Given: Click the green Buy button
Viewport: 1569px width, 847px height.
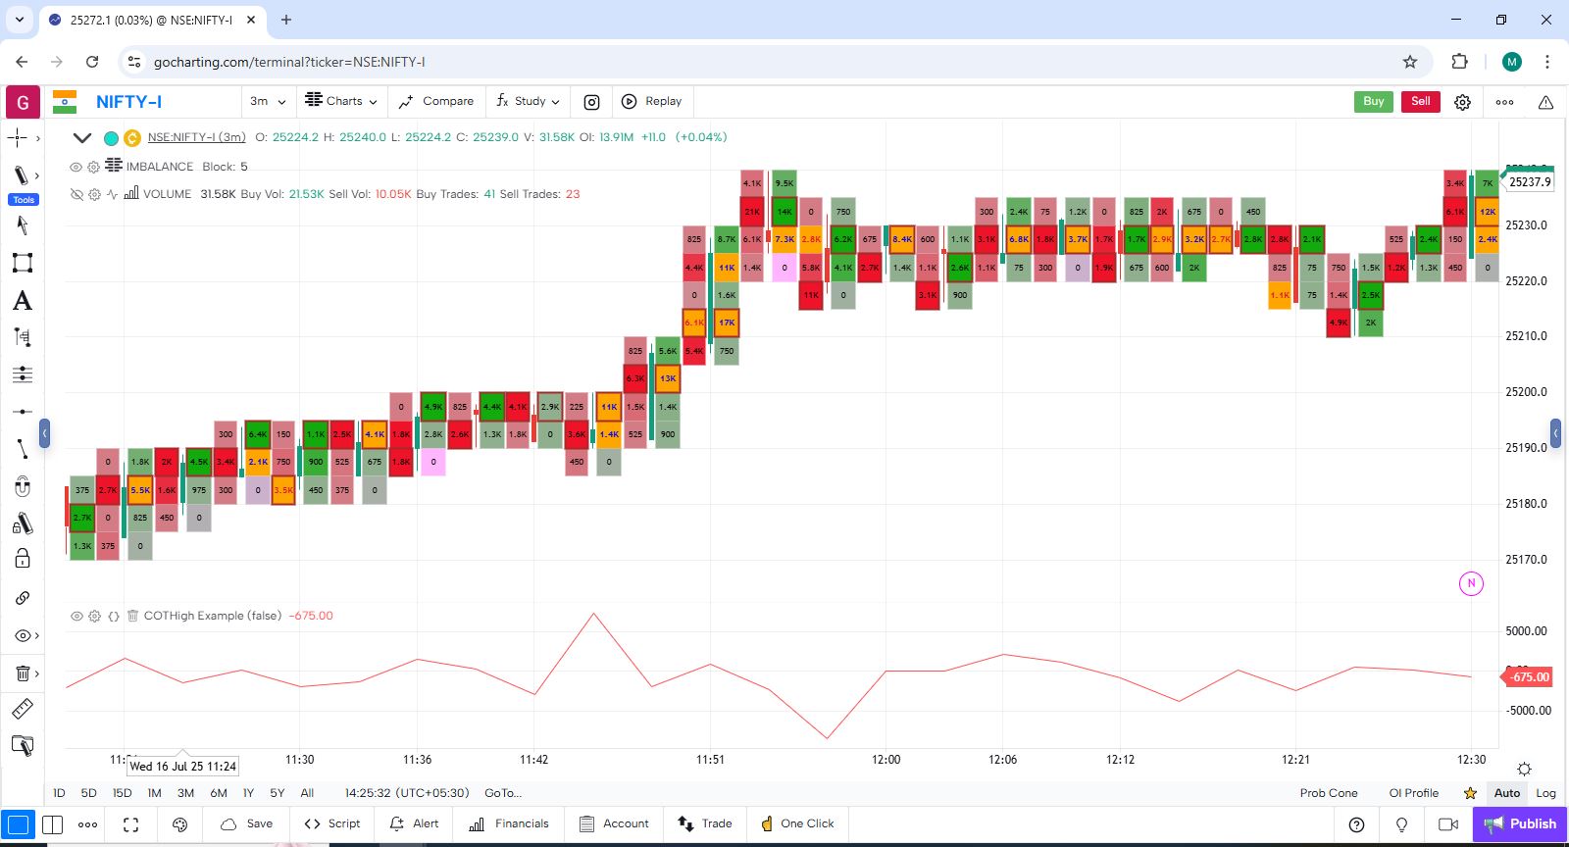Looking at the screenshot, I should 1373,102.
